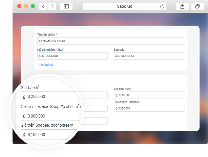Reload the Sapo Go page
Viewport: 208px width, 157px height.
pos(162,6)
